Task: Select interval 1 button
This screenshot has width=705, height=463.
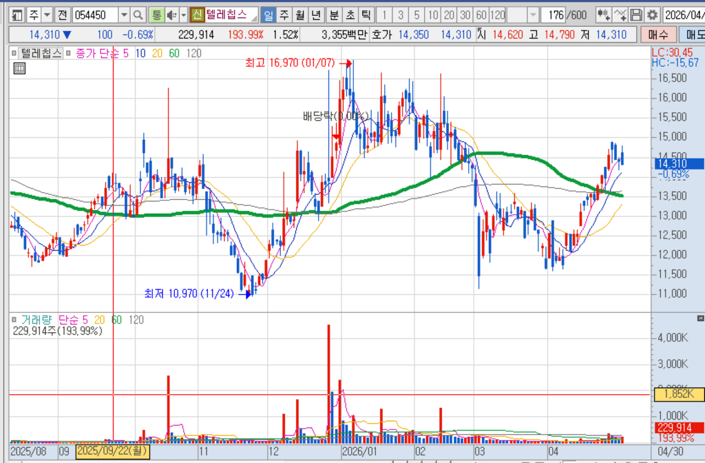Action: click(x=384, y=15)
